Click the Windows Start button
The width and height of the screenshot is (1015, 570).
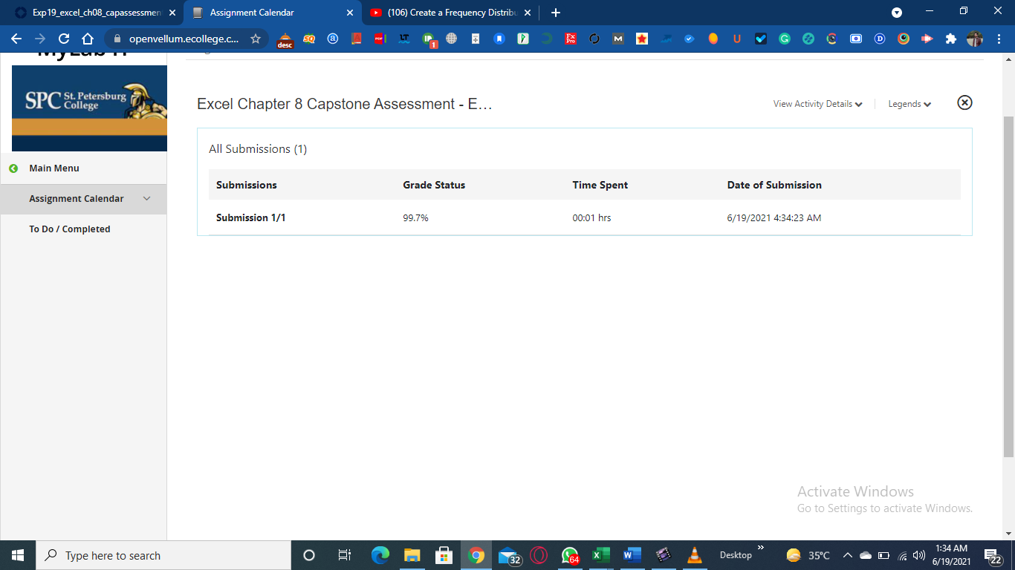18,555
